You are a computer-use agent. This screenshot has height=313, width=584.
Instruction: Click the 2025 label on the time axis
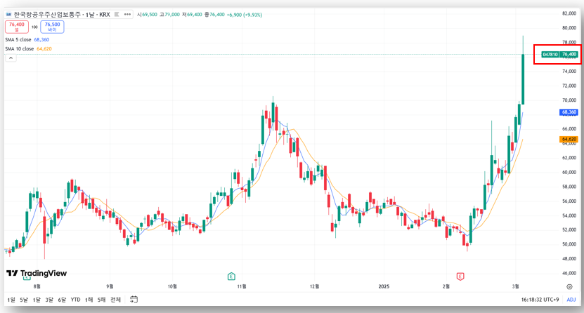tap(384, 286)
